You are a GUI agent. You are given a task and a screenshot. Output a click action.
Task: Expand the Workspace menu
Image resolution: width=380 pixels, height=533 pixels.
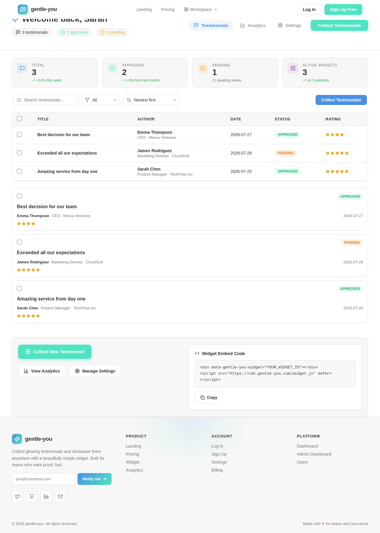[x=201, y=9]
